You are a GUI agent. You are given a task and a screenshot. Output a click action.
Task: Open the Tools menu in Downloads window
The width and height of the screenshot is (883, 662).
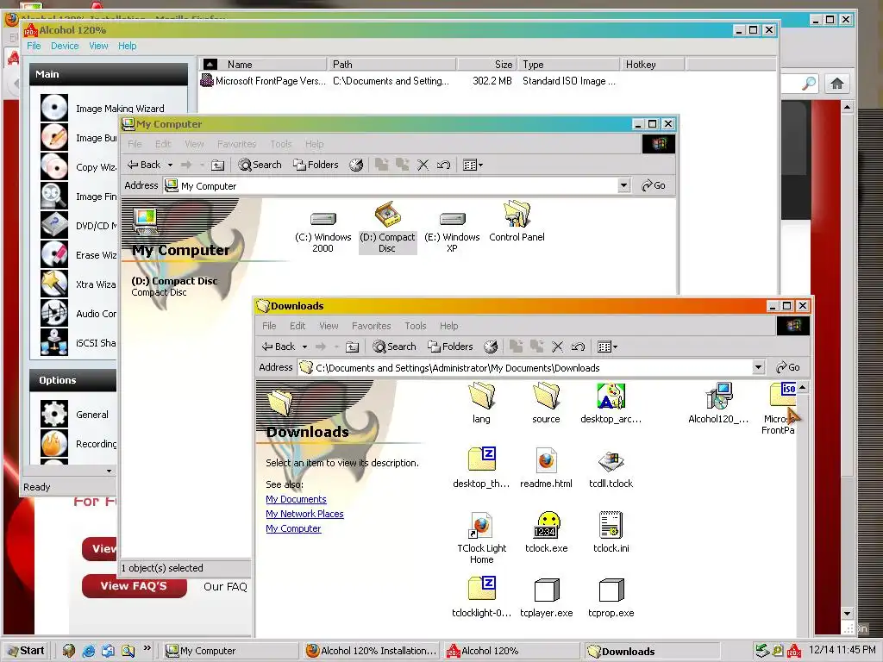[416, 326]
